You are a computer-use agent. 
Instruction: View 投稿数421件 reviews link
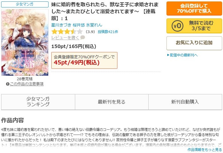coord(108,32)
